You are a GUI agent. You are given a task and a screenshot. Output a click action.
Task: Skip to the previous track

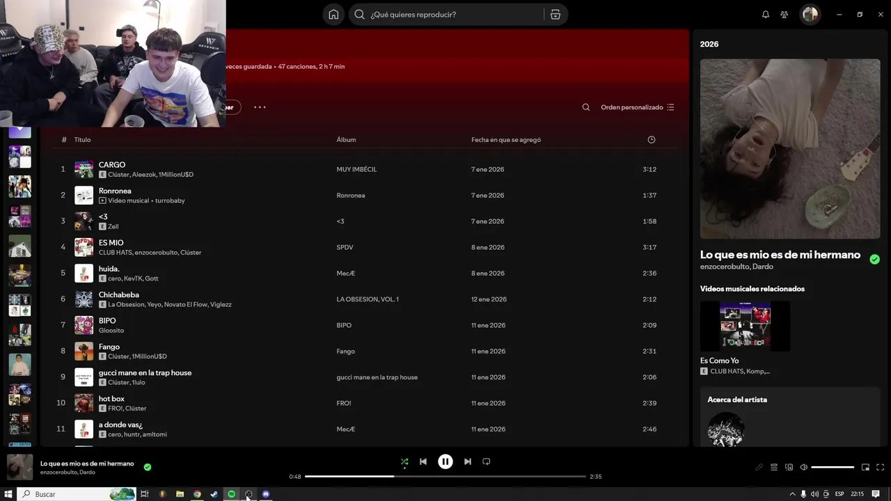pos(423,461)
